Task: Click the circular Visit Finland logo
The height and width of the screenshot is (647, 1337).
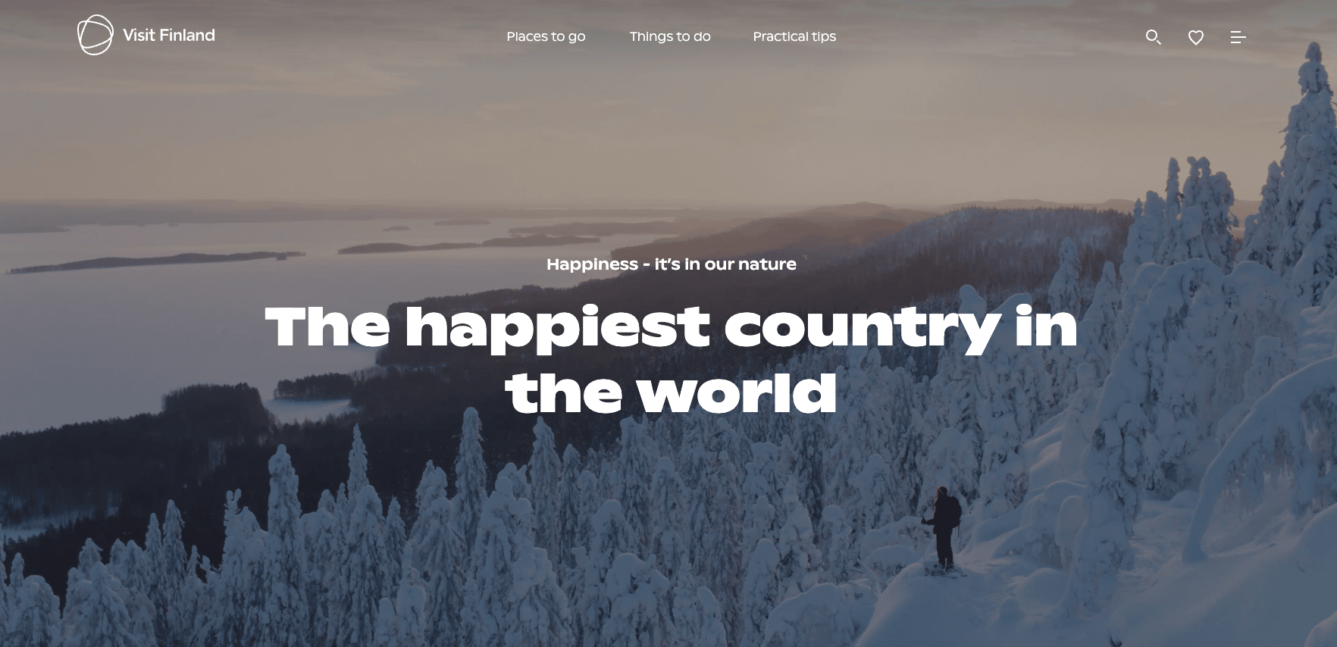Action: (x=95, y=36)
